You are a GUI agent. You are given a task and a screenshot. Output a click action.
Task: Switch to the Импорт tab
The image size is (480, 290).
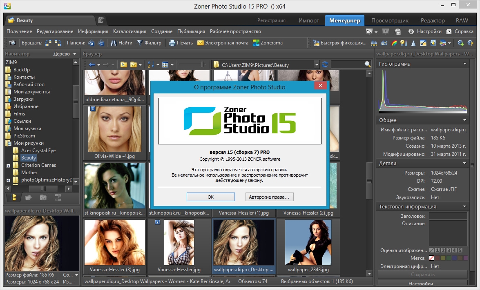tap(308, 20)
